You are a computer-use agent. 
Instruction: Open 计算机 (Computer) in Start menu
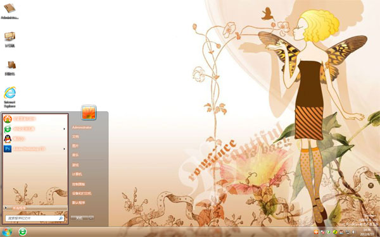tap(77, 174)
